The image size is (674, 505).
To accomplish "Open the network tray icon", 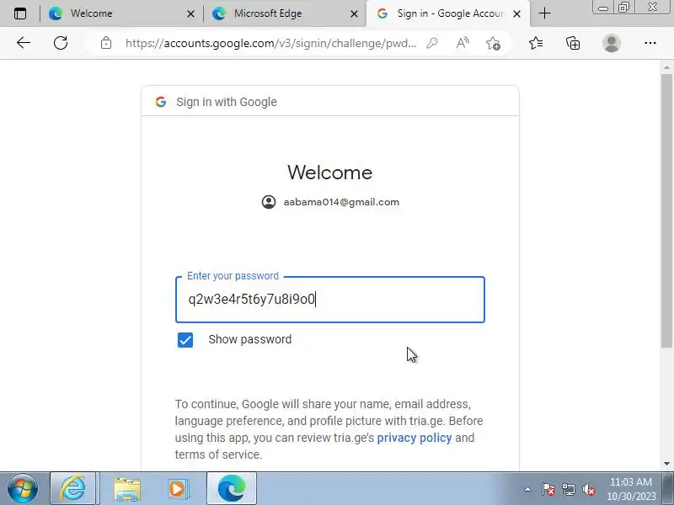I will pos(568,489).
